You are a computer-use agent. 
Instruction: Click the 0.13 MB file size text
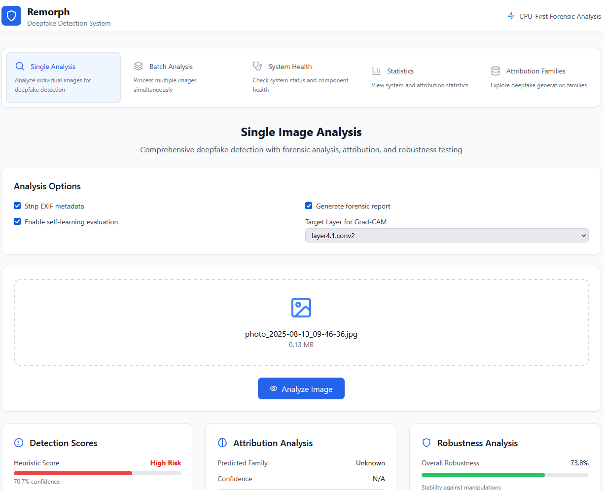tap(301, 345)
